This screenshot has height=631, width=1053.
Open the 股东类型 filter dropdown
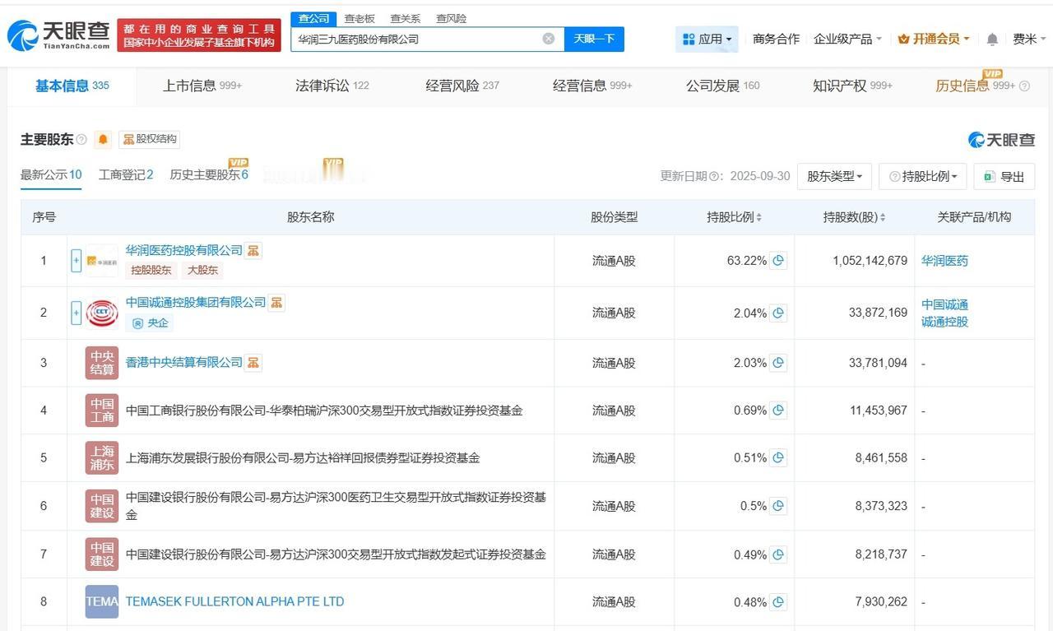click(834, 176)
